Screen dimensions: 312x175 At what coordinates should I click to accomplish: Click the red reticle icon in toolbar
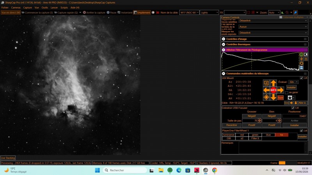pyautogui.click(x=253, y=12)
